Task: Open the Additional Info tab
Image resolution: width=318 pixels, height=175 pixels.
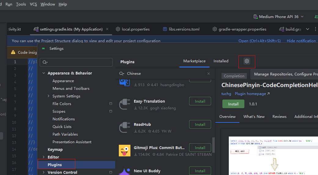Action: pos(306,117)
